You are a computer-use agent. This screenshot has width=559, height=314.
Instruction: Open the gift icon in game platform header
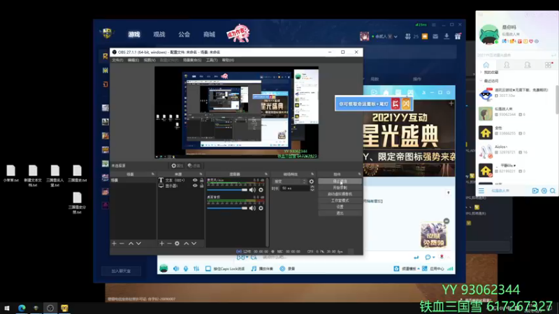(458, 36)
